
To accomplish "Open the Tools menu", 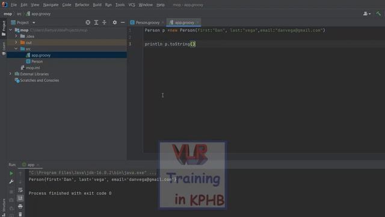I will coord(120,5).
